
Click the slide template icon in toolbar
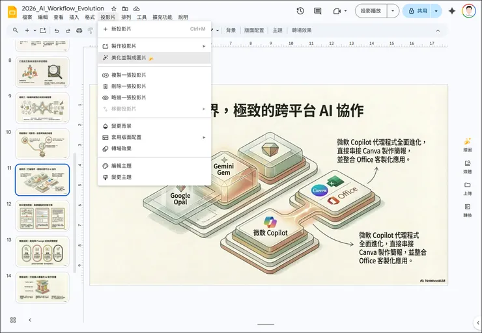point(43,31)
